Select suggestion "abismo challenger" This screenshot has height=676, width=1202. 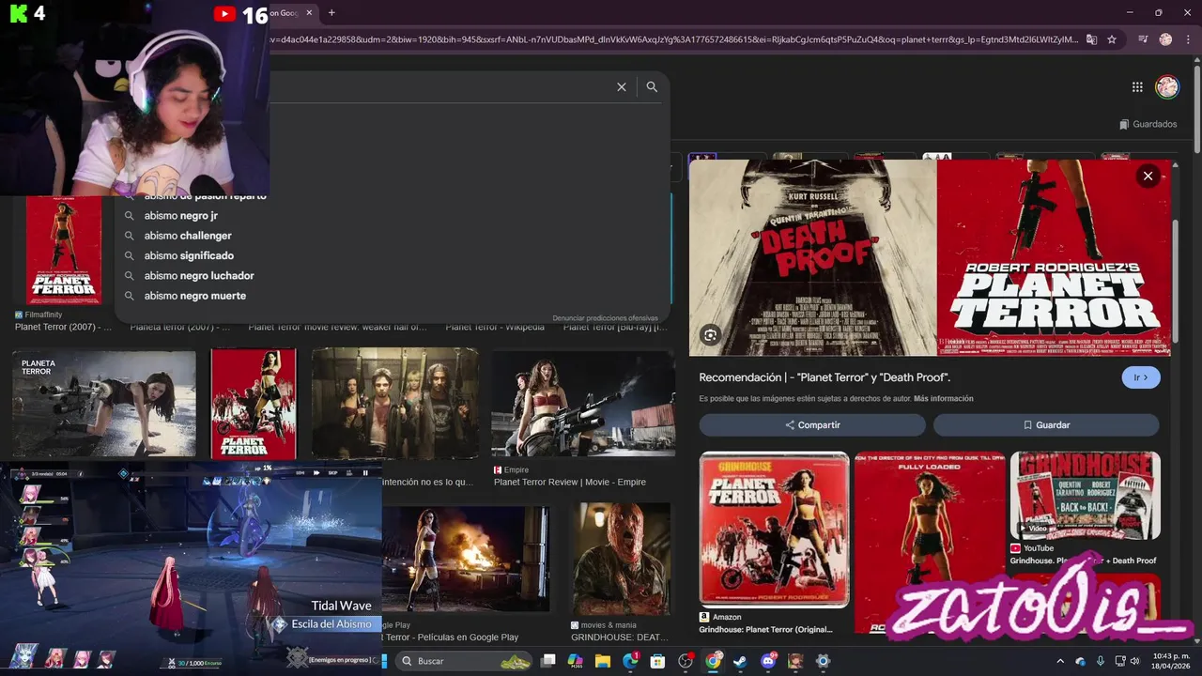coord(188,236)
